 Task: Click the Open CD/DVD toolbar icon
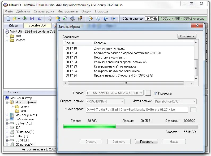[24, 19]
